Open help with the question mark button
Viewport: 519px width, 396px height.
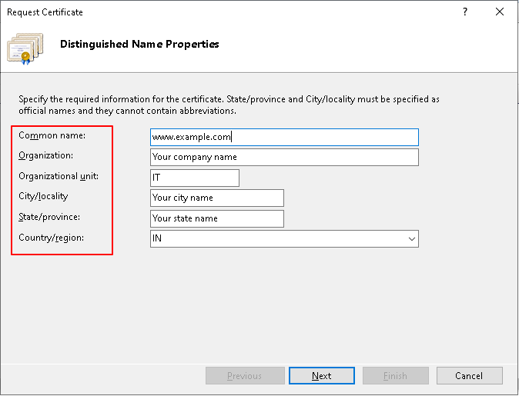click(465, 12)
